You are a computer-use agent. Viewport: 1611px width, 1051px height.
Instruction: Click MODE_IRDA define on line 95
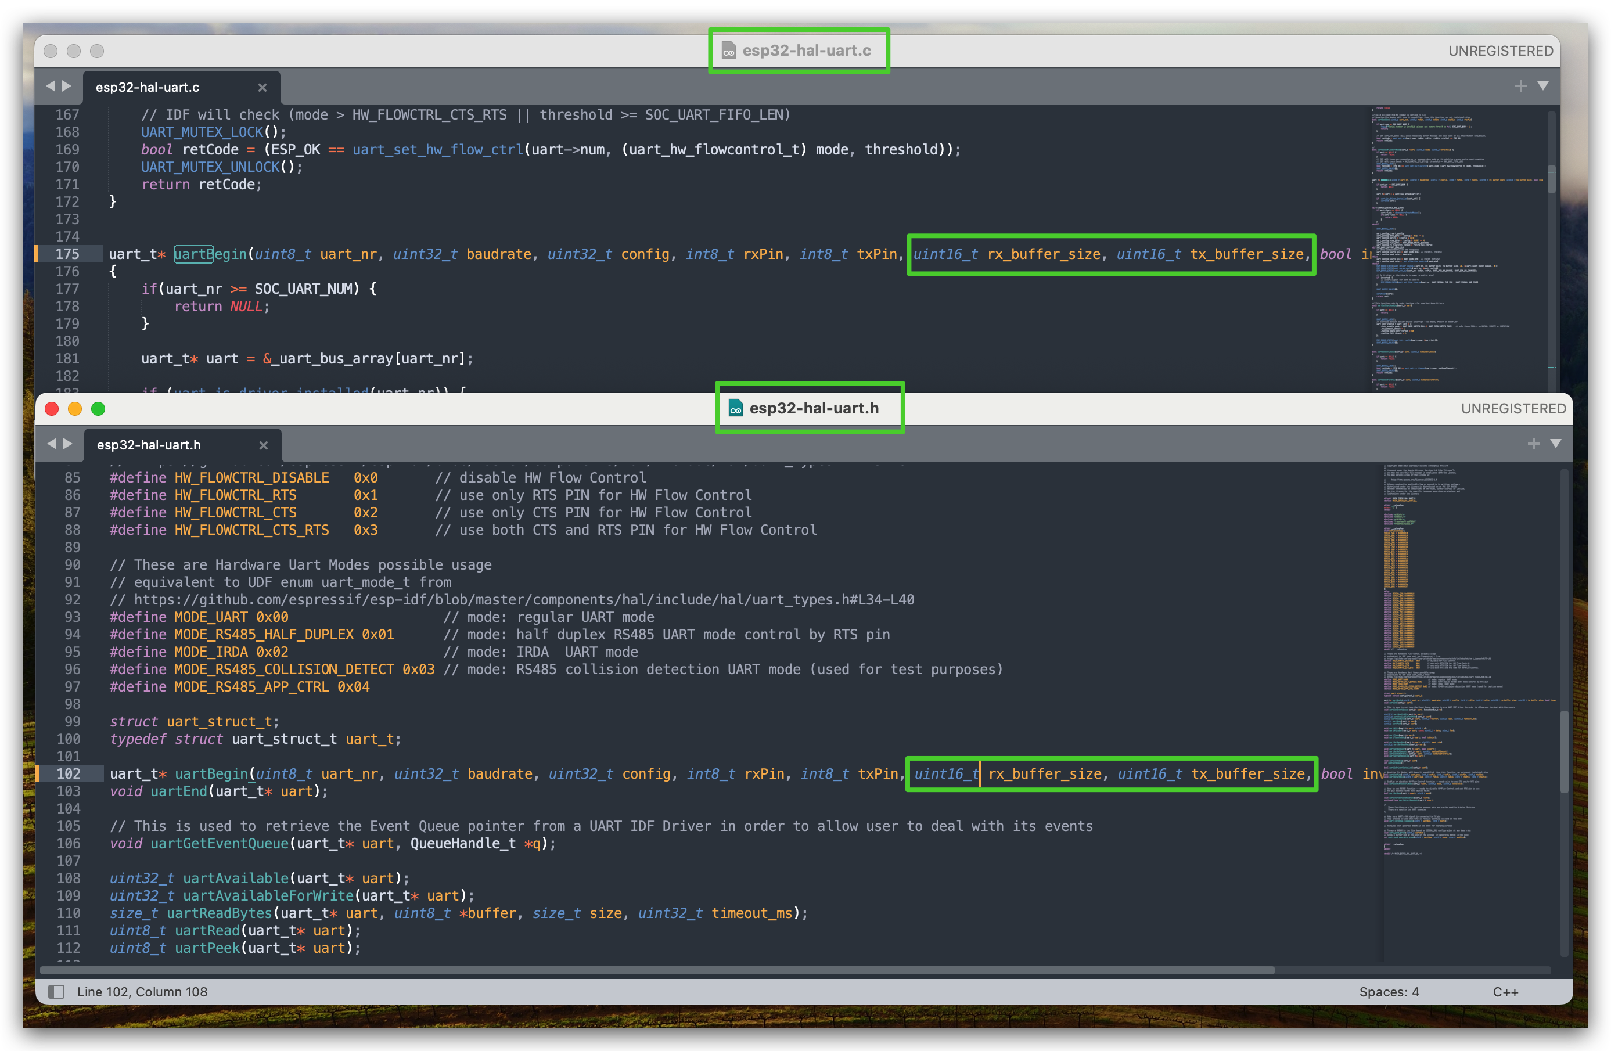tap(211, 652)
